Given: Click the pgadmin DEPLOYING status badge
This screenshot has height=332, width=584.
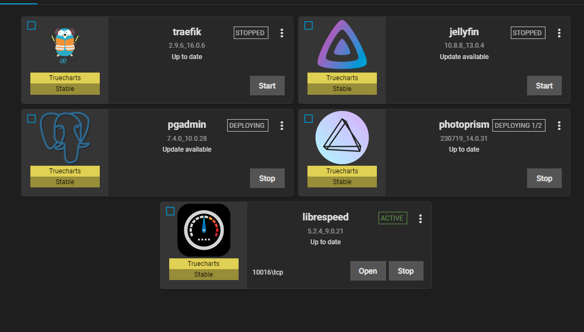Looking at the screenshot, I should click(248, 126).
